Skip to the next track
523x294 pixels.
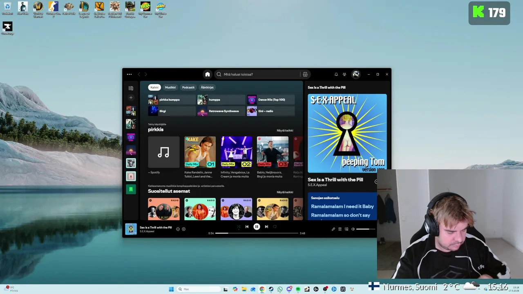coord(266,227)
